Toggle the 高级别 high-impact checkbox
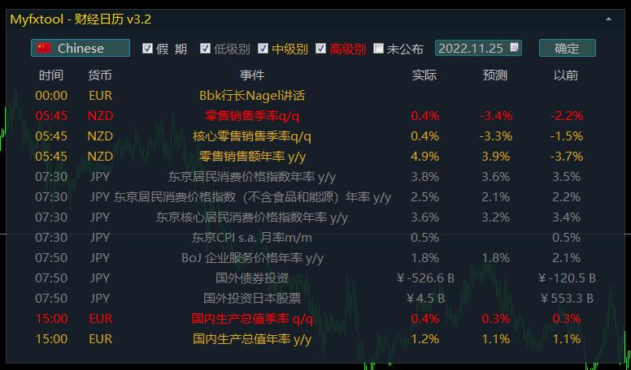Image resolution: width=631 pixels, height=370 pixels. 320,49
